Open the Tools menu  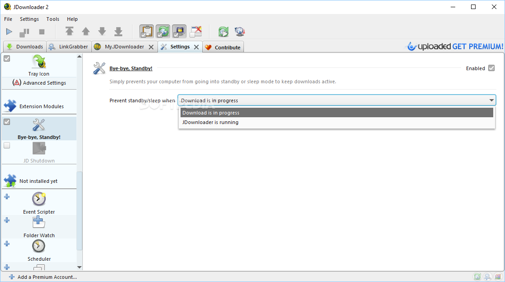(53, 19)
